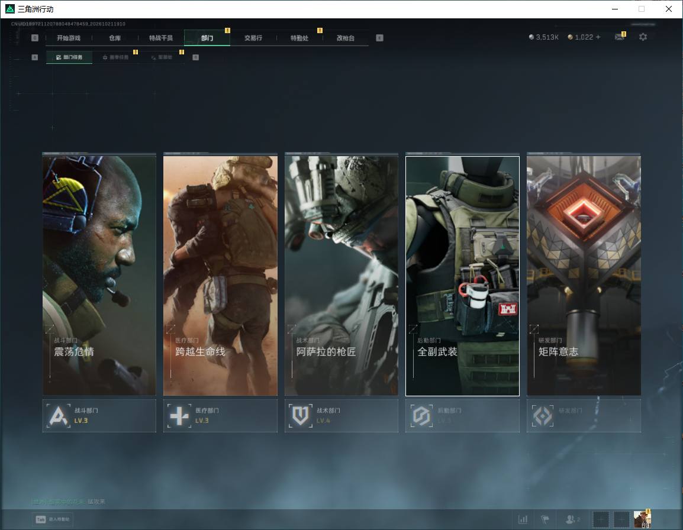Click the 医疗部门 cross emblem icon
This screenshot has height=530, width=683.
click(179, 416)
